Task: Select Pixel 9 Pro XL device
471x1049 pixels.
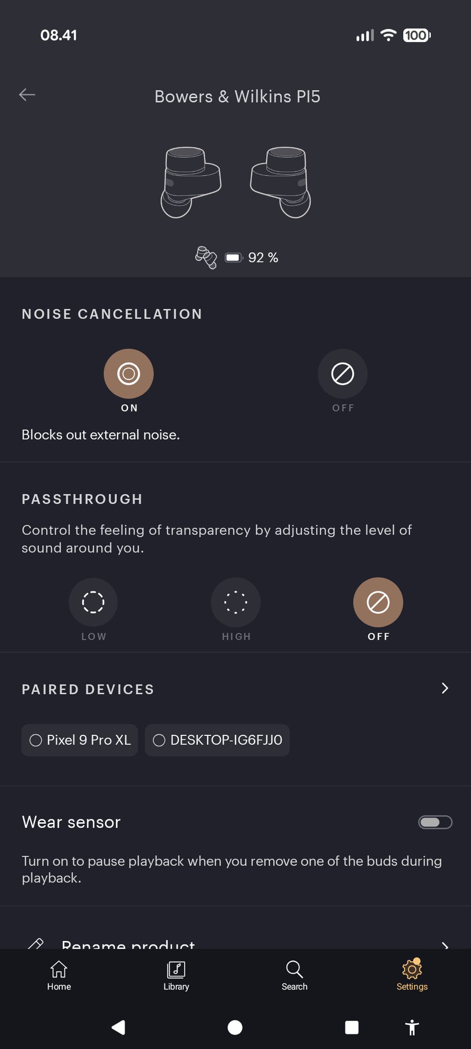Action: point(79,740)
